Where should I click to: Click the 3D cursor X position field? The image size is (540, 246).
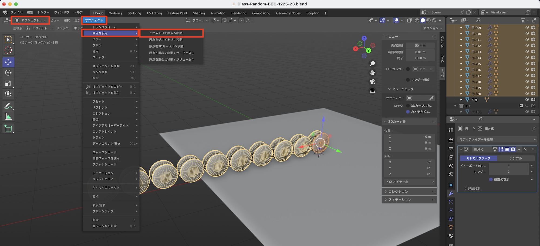[409, 137]
